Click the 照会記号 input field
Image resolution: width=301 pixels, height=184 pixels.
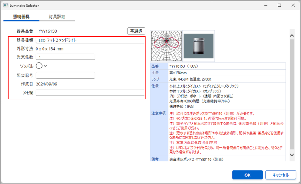click(x=65, y=75)
